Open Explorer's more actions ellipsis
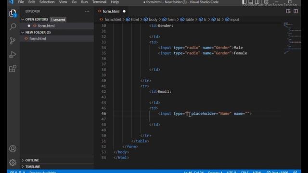Image resolution: width=308 pixels, height=173 pixels. (x=87, y=12)
